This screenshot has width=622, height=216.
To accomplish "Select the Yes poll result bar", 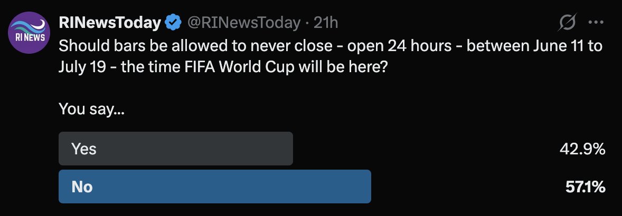I will pos(175,149).
